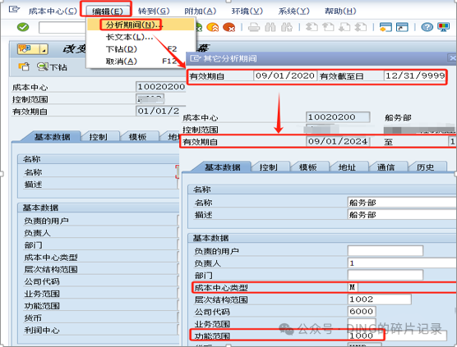
Task: Switch to 地址 tab in right window
Action: (x=348, y=167)
